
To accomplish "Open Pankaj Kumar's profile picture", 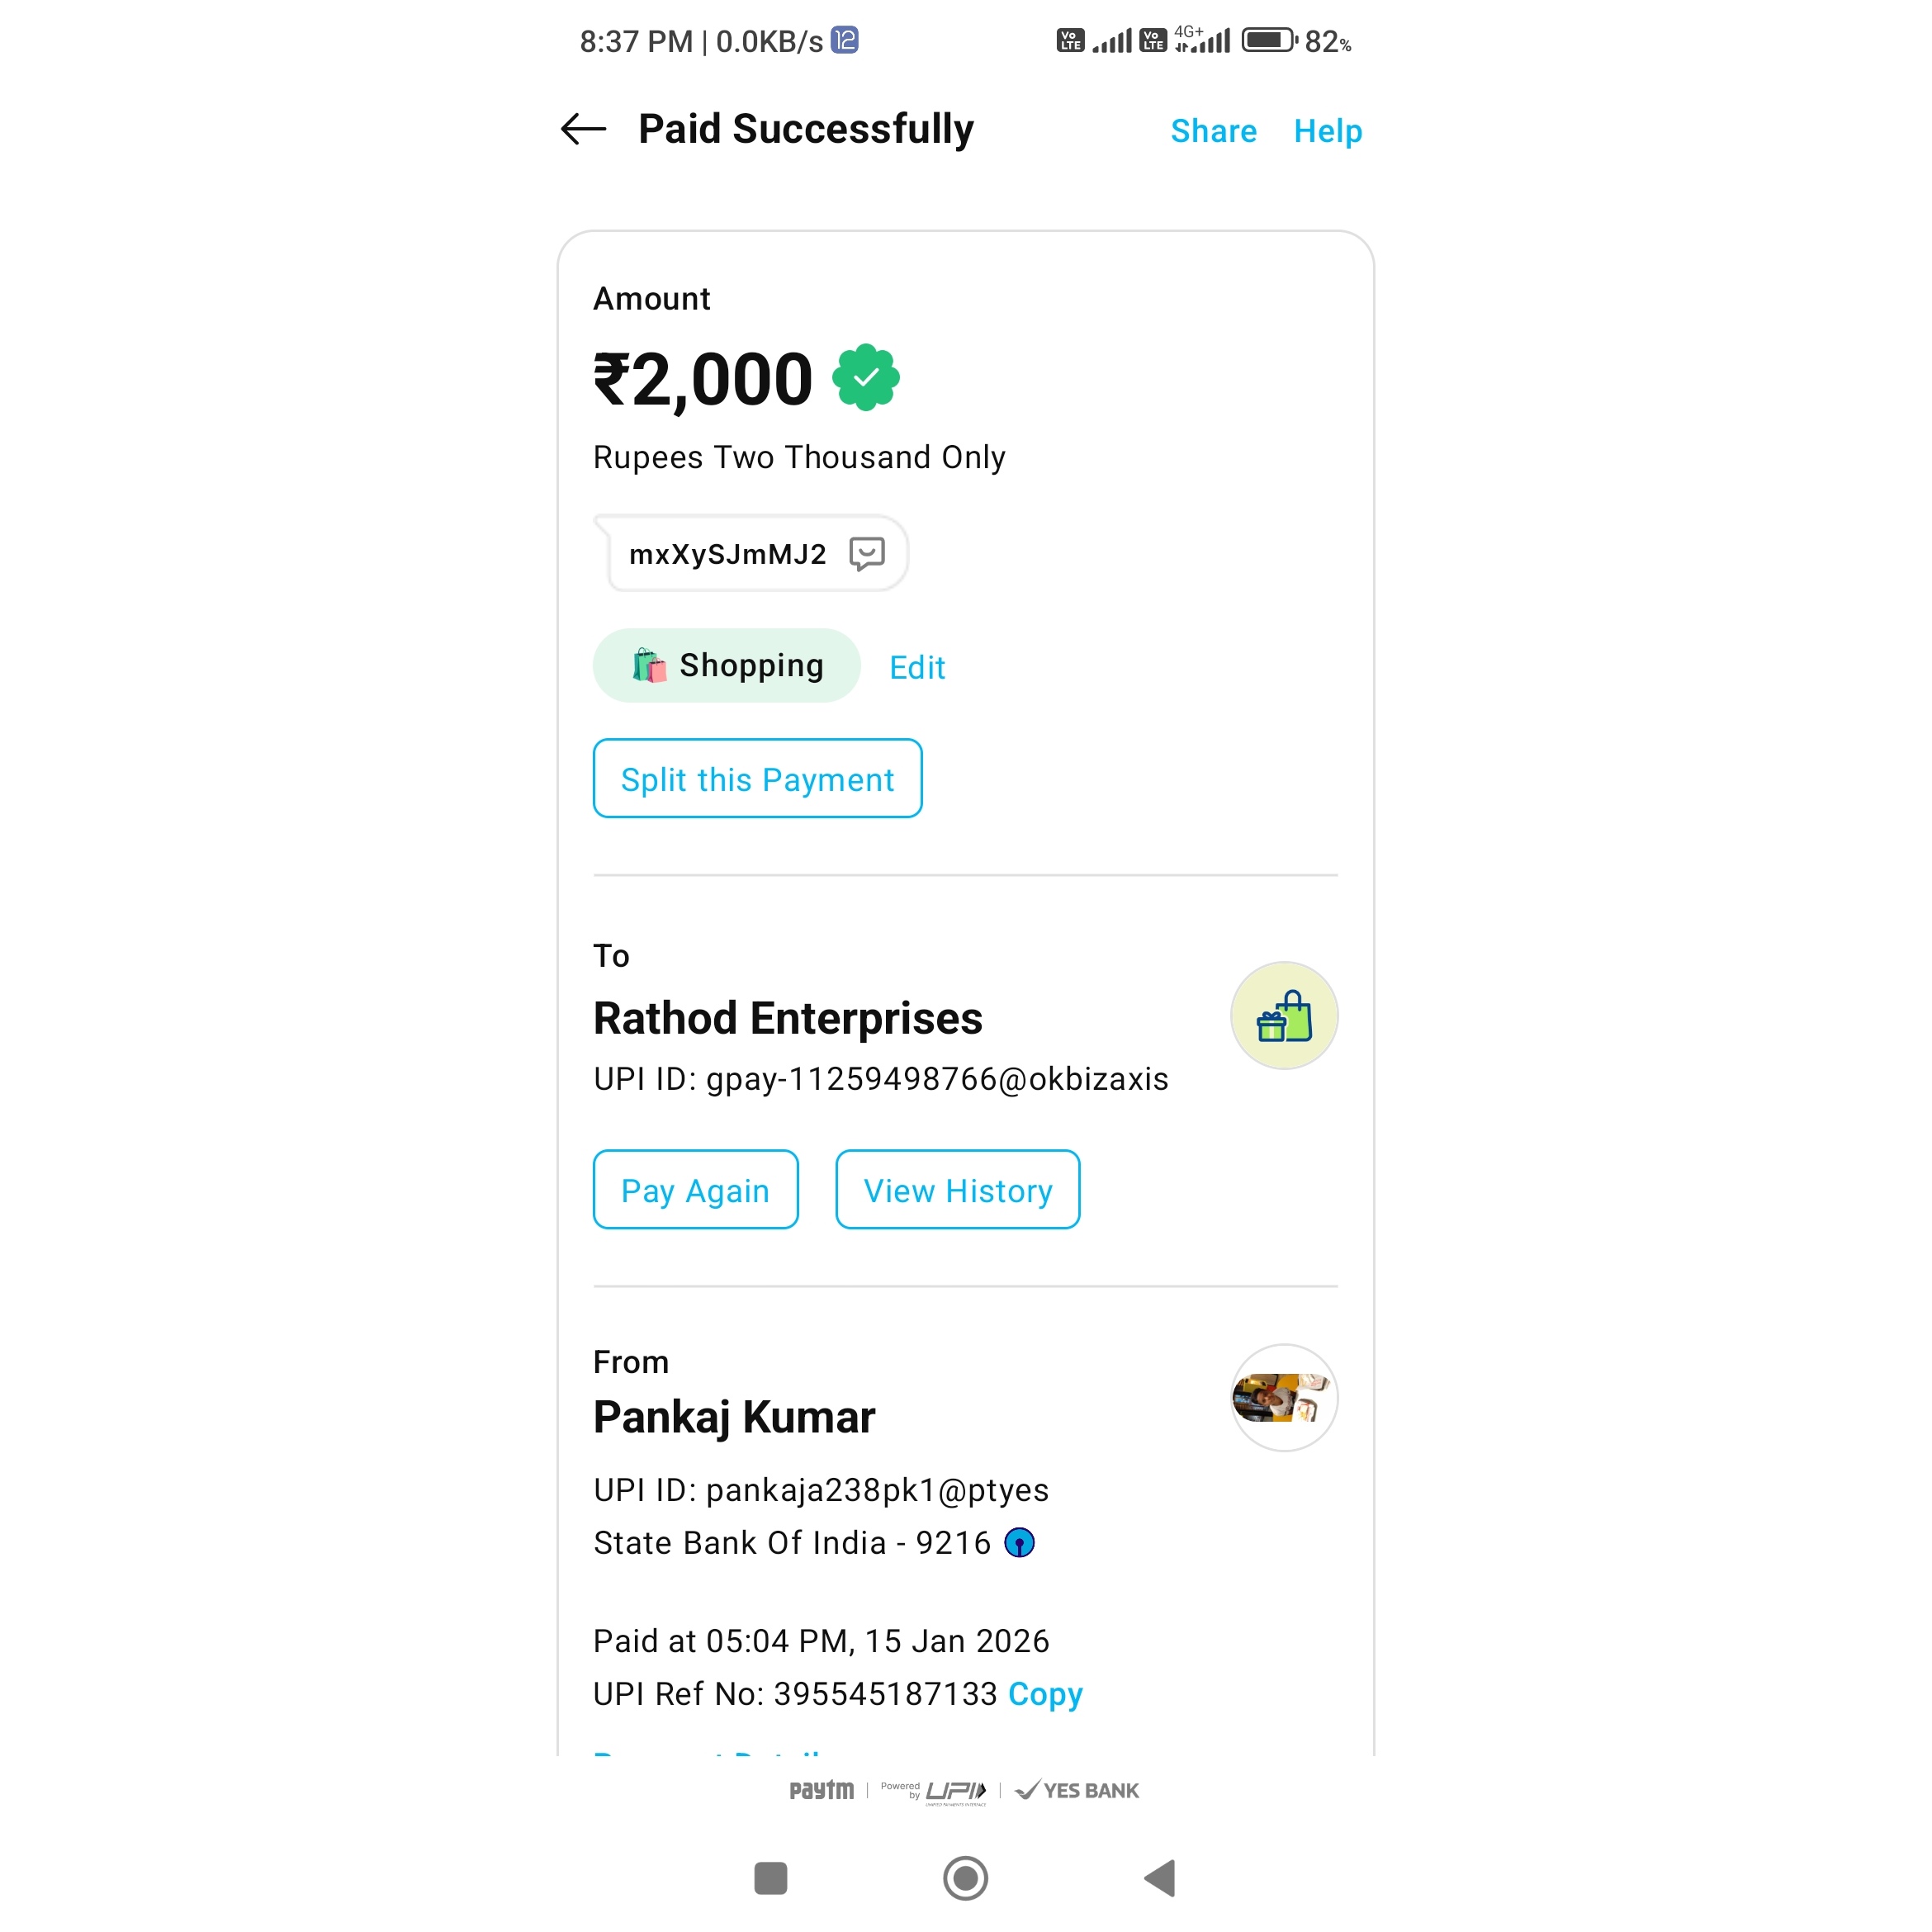I will coord(1283,1397).
